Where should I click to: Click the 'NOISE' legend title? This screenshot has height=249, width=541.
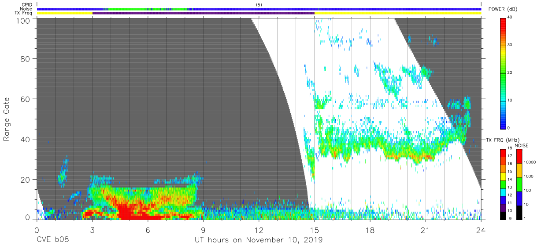click(521, 145)
